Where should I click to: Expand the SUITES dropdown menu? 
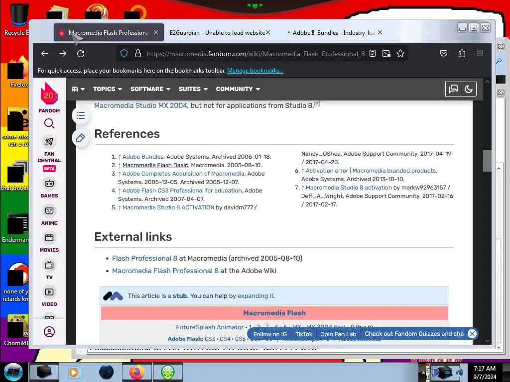point(193,89)
